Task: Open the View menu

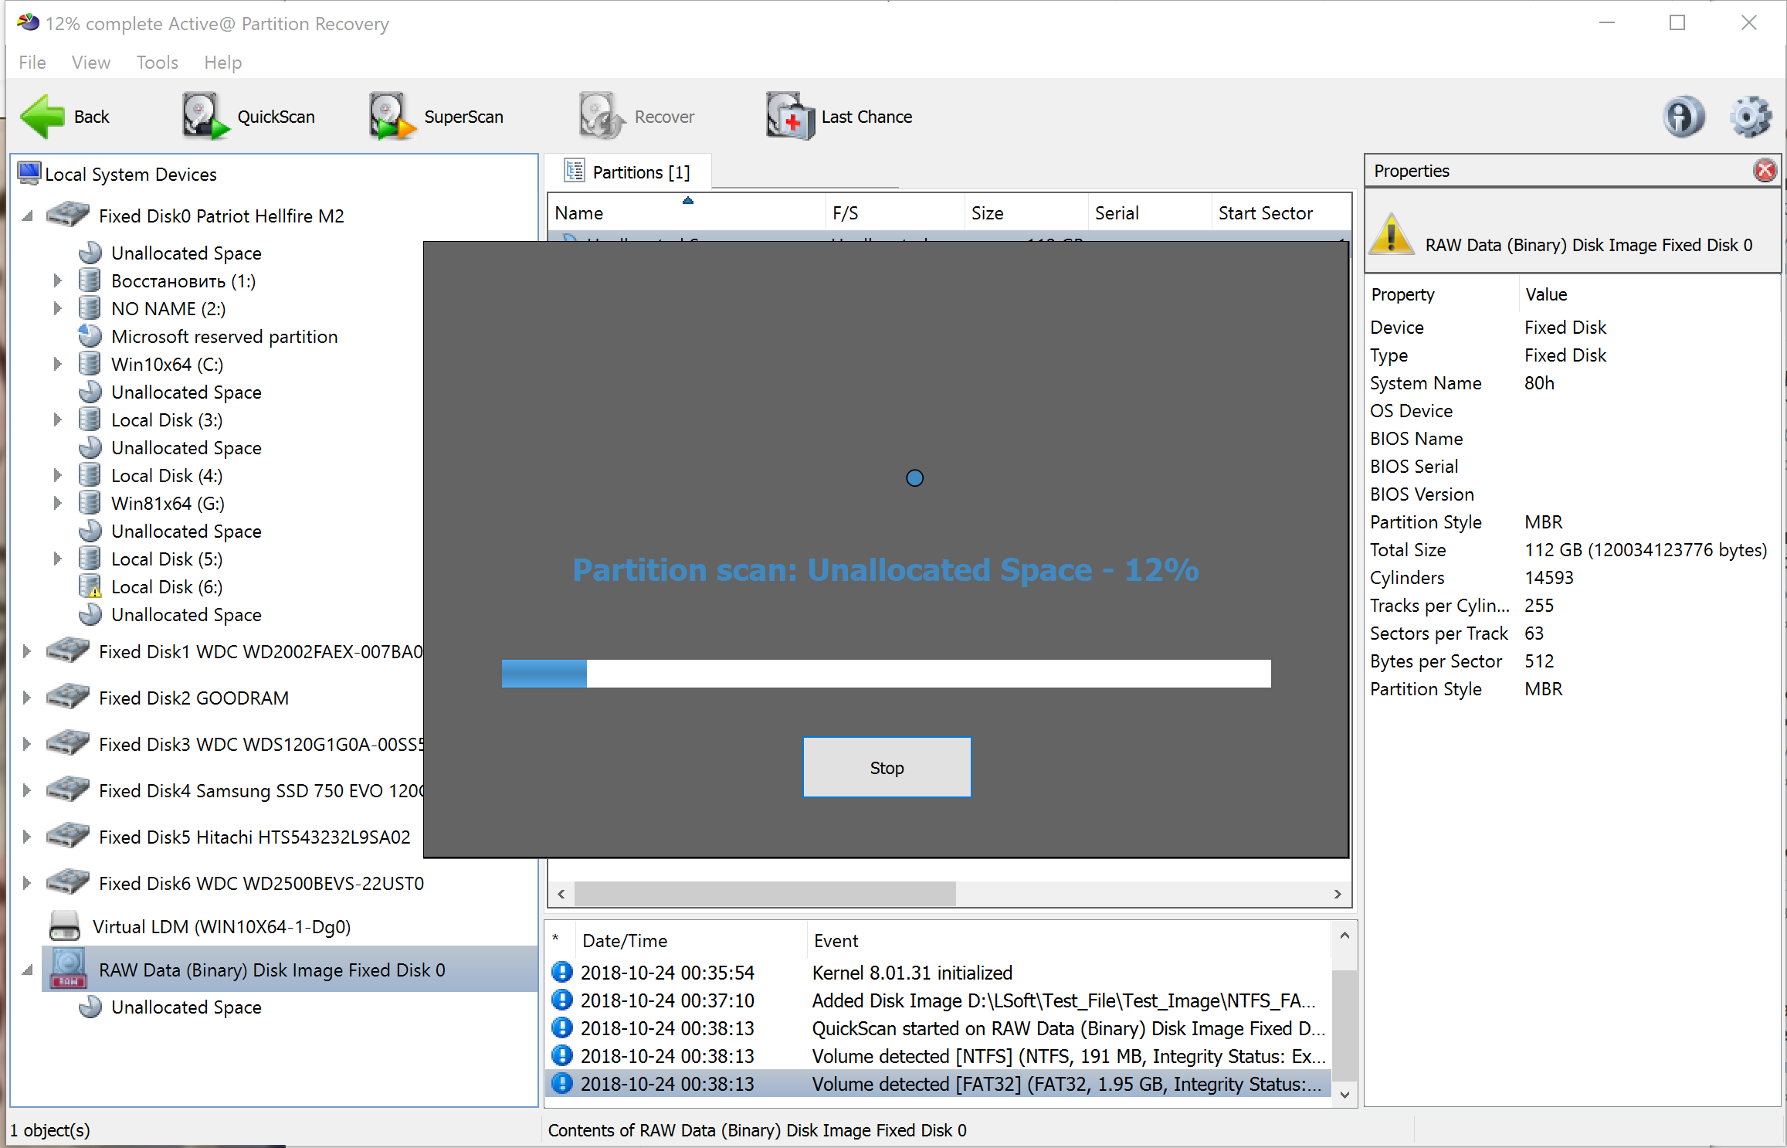Action: (90, 63)
